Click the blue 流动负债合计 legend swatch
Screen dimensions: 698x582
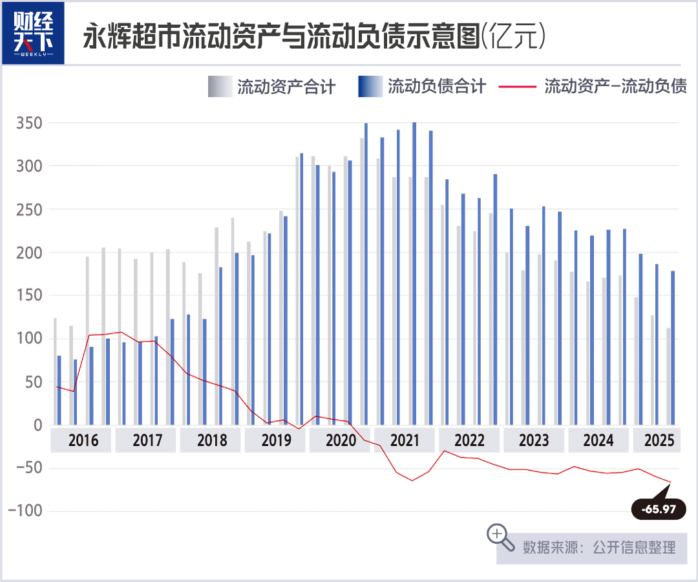[370, 87]
